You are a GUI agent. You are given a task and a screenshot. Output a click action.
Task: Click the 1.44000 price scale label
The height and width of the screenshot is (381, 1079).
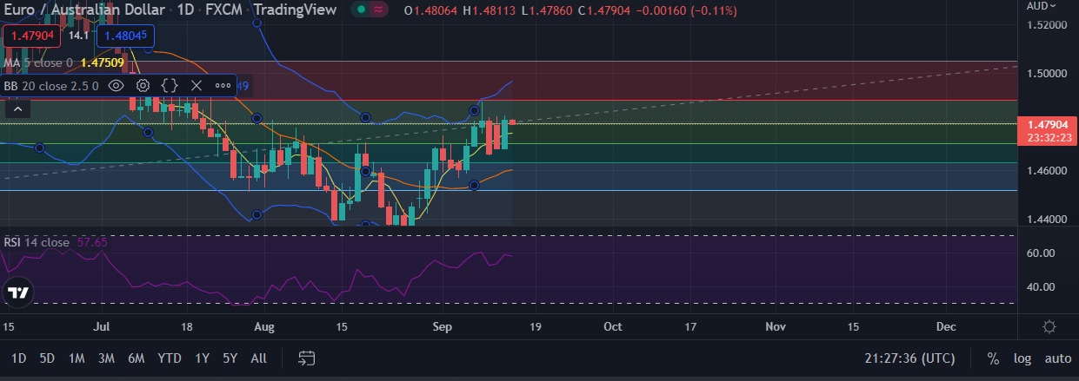pyautogui.click(x=1046, y=220)
